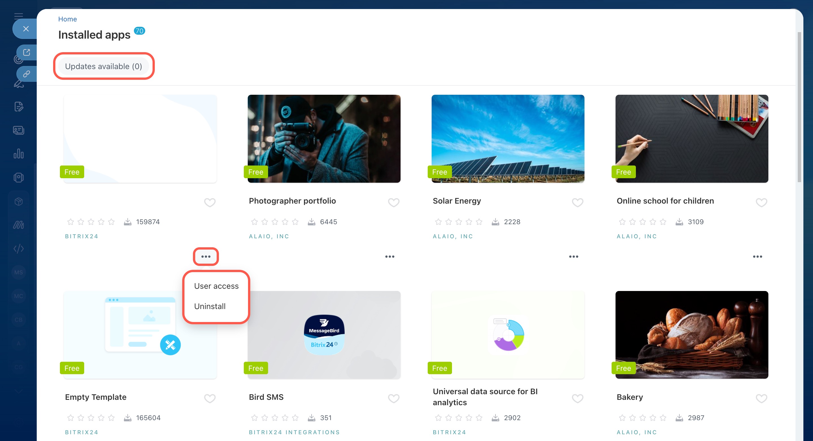
Task: Open the cube market sidebar icon
Action: [x=19, y=201]
